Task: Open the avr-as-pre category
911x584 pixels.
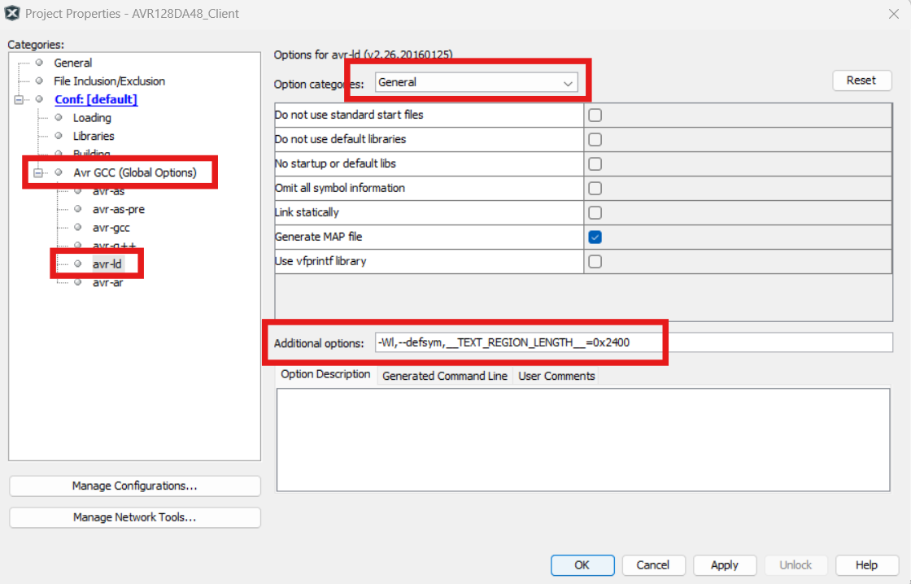Action: click(x=118, y=209)
